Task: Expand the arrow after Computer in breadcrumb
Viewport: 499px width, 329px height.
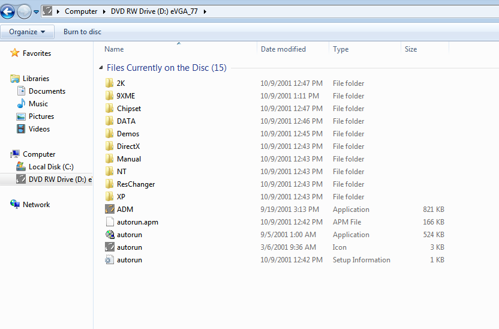Action: pyautogui.click(x=104, y=11)
